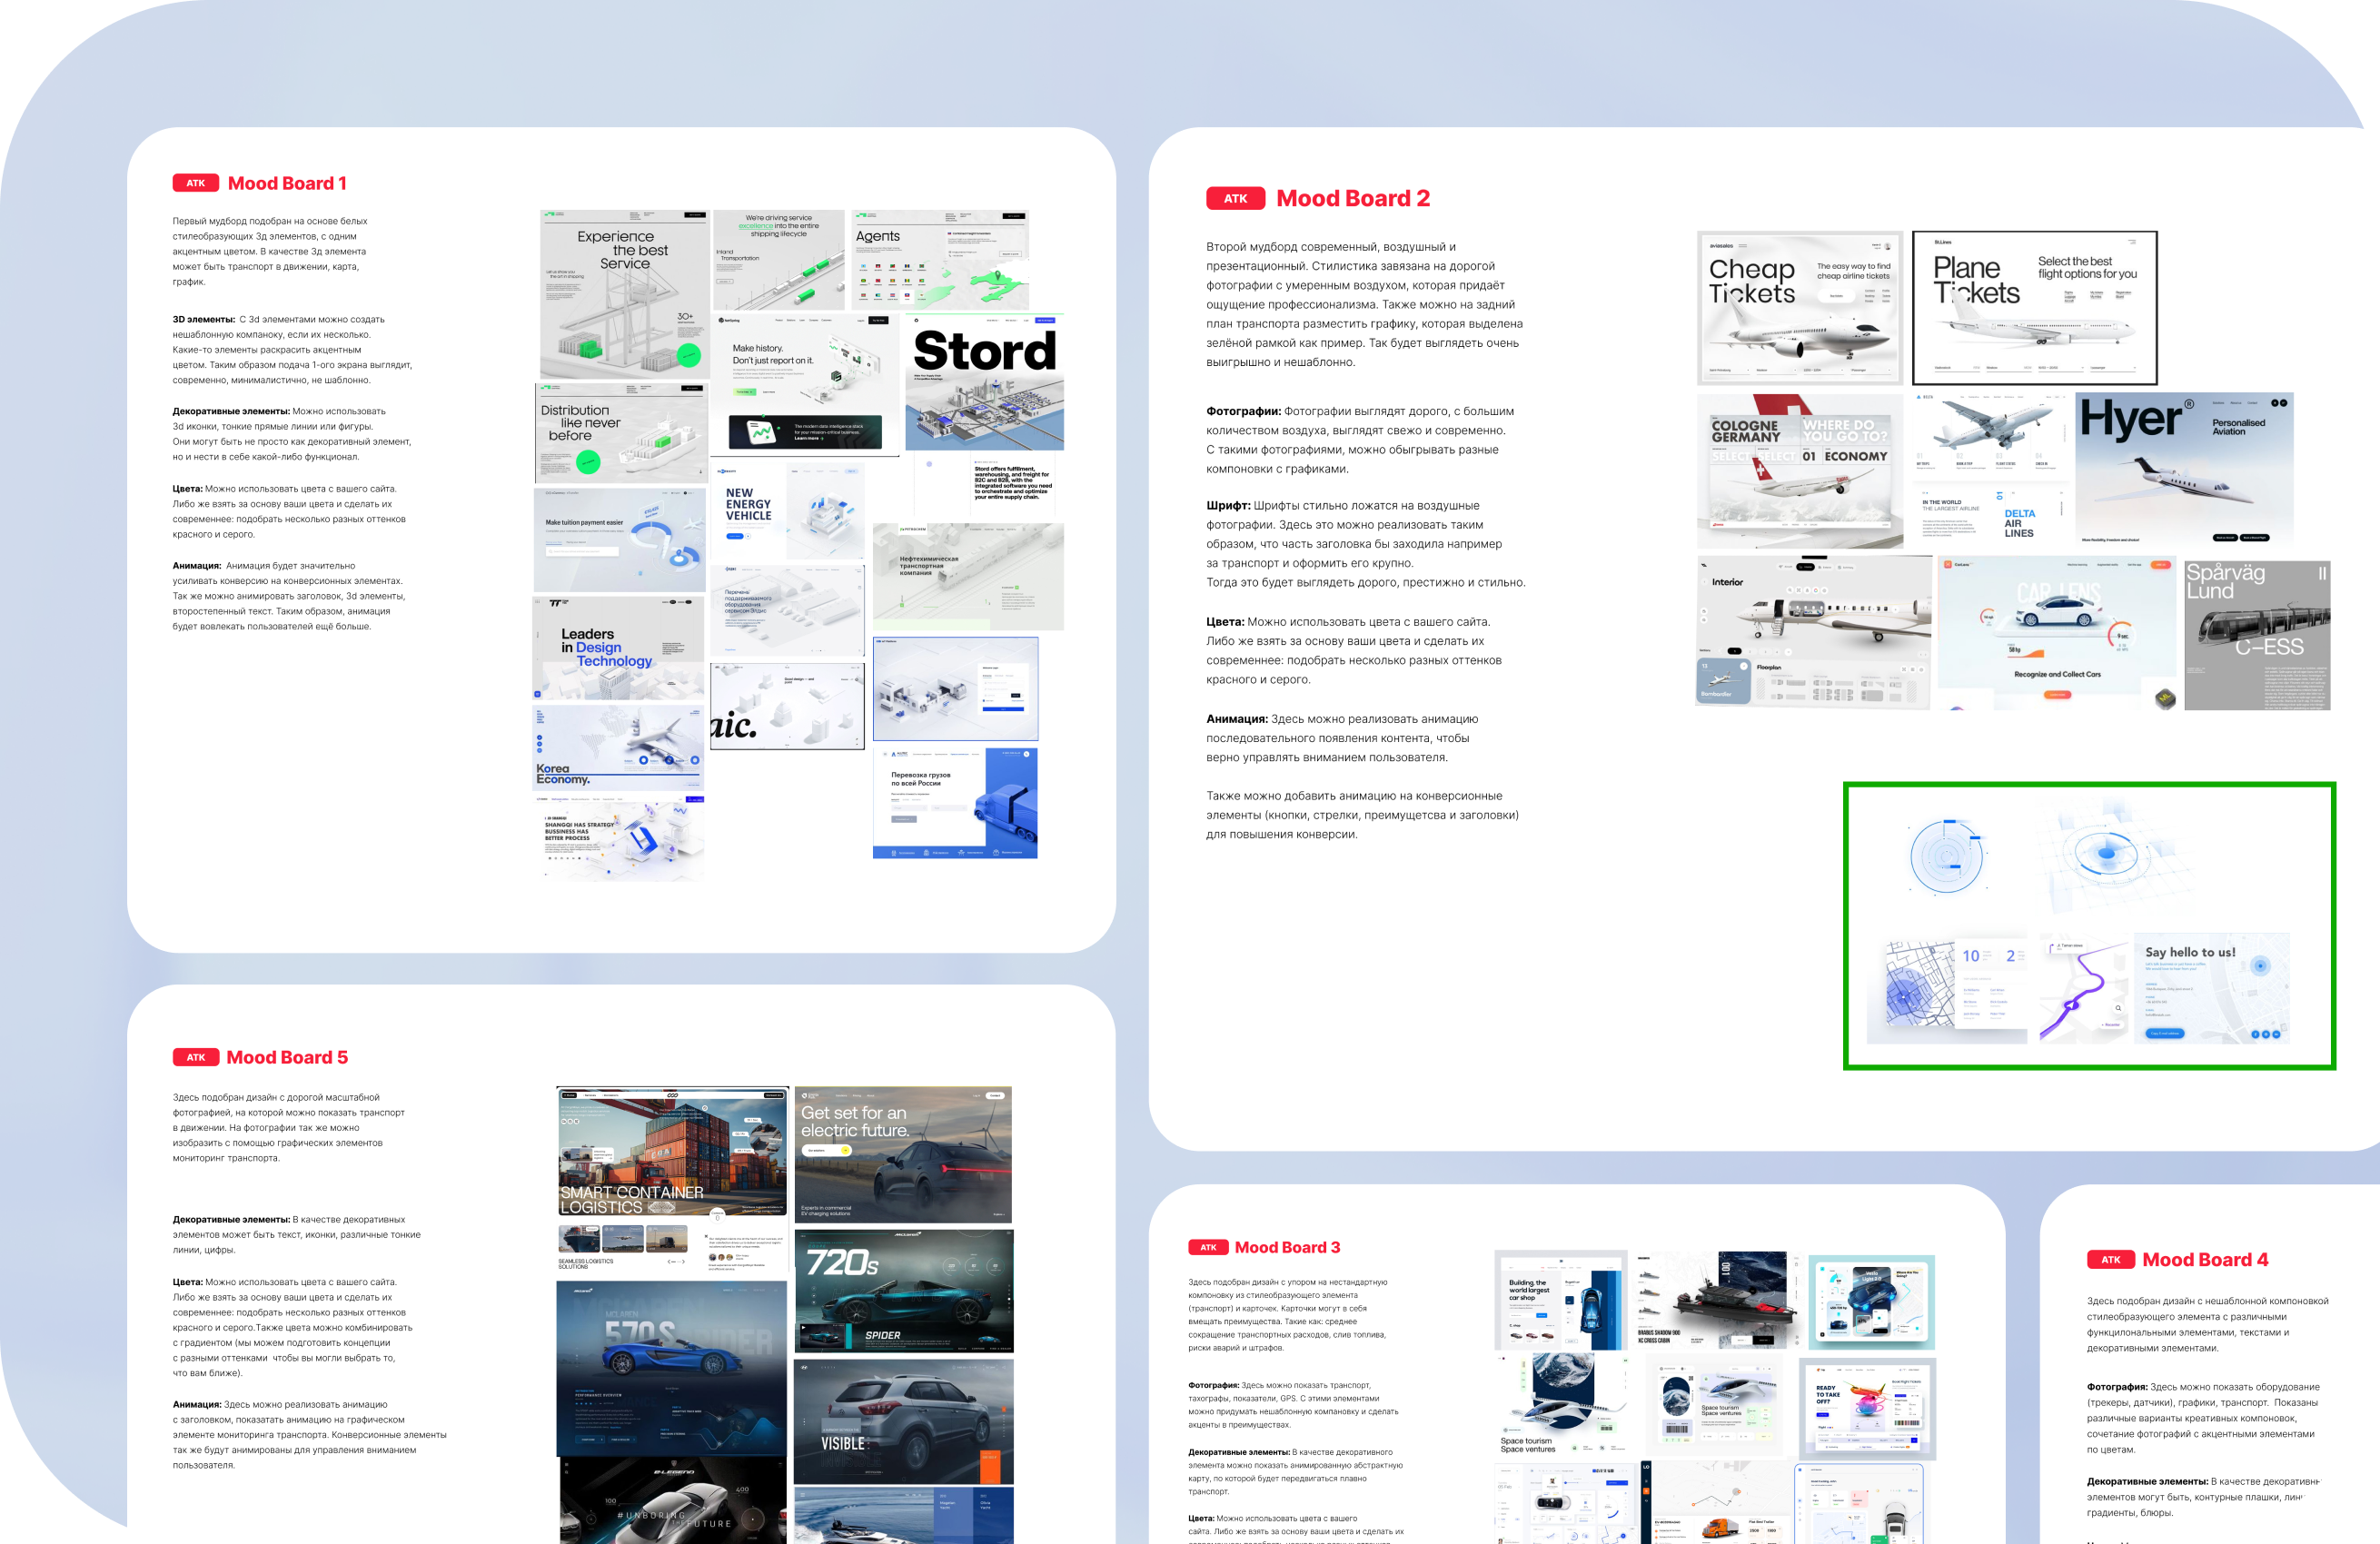Image resolution: width=2380 pixels, height=1544 pixels.
Task: Select the Mood Board 5 heading
Action: pyautogui.click(x=287, y=1057)
